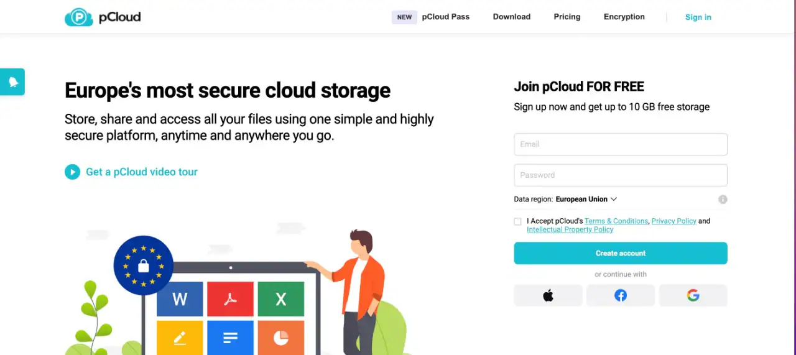Click the pCloud logo icon
The height and width of the screenshot is (355, 796).
78,17
